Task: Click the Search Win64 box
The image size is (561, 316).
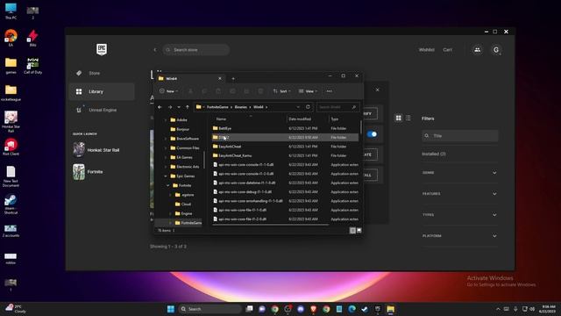Action: (337, 107)
